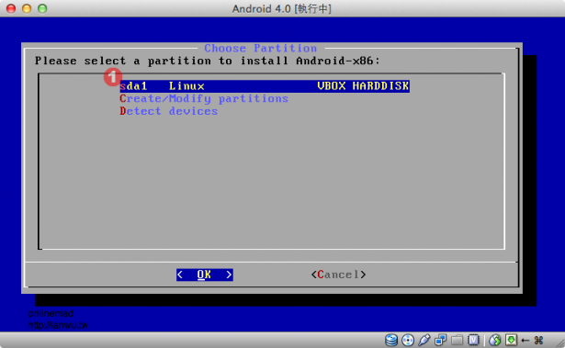Minimize the Android 4.0 VM window
The height and width of the screenshot is (348, 565).
pyautogui.click(x=27, y=8)
